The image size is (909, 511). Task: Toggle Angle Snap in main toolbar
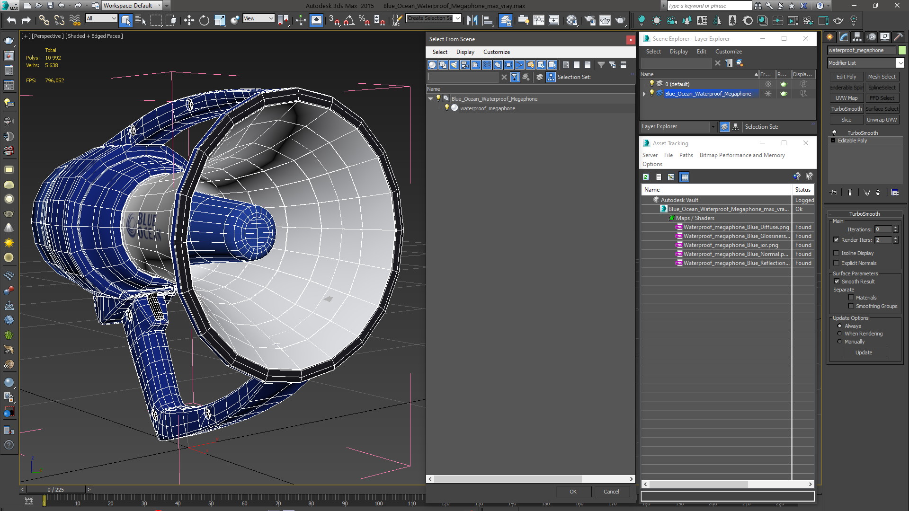pos(349,20)
